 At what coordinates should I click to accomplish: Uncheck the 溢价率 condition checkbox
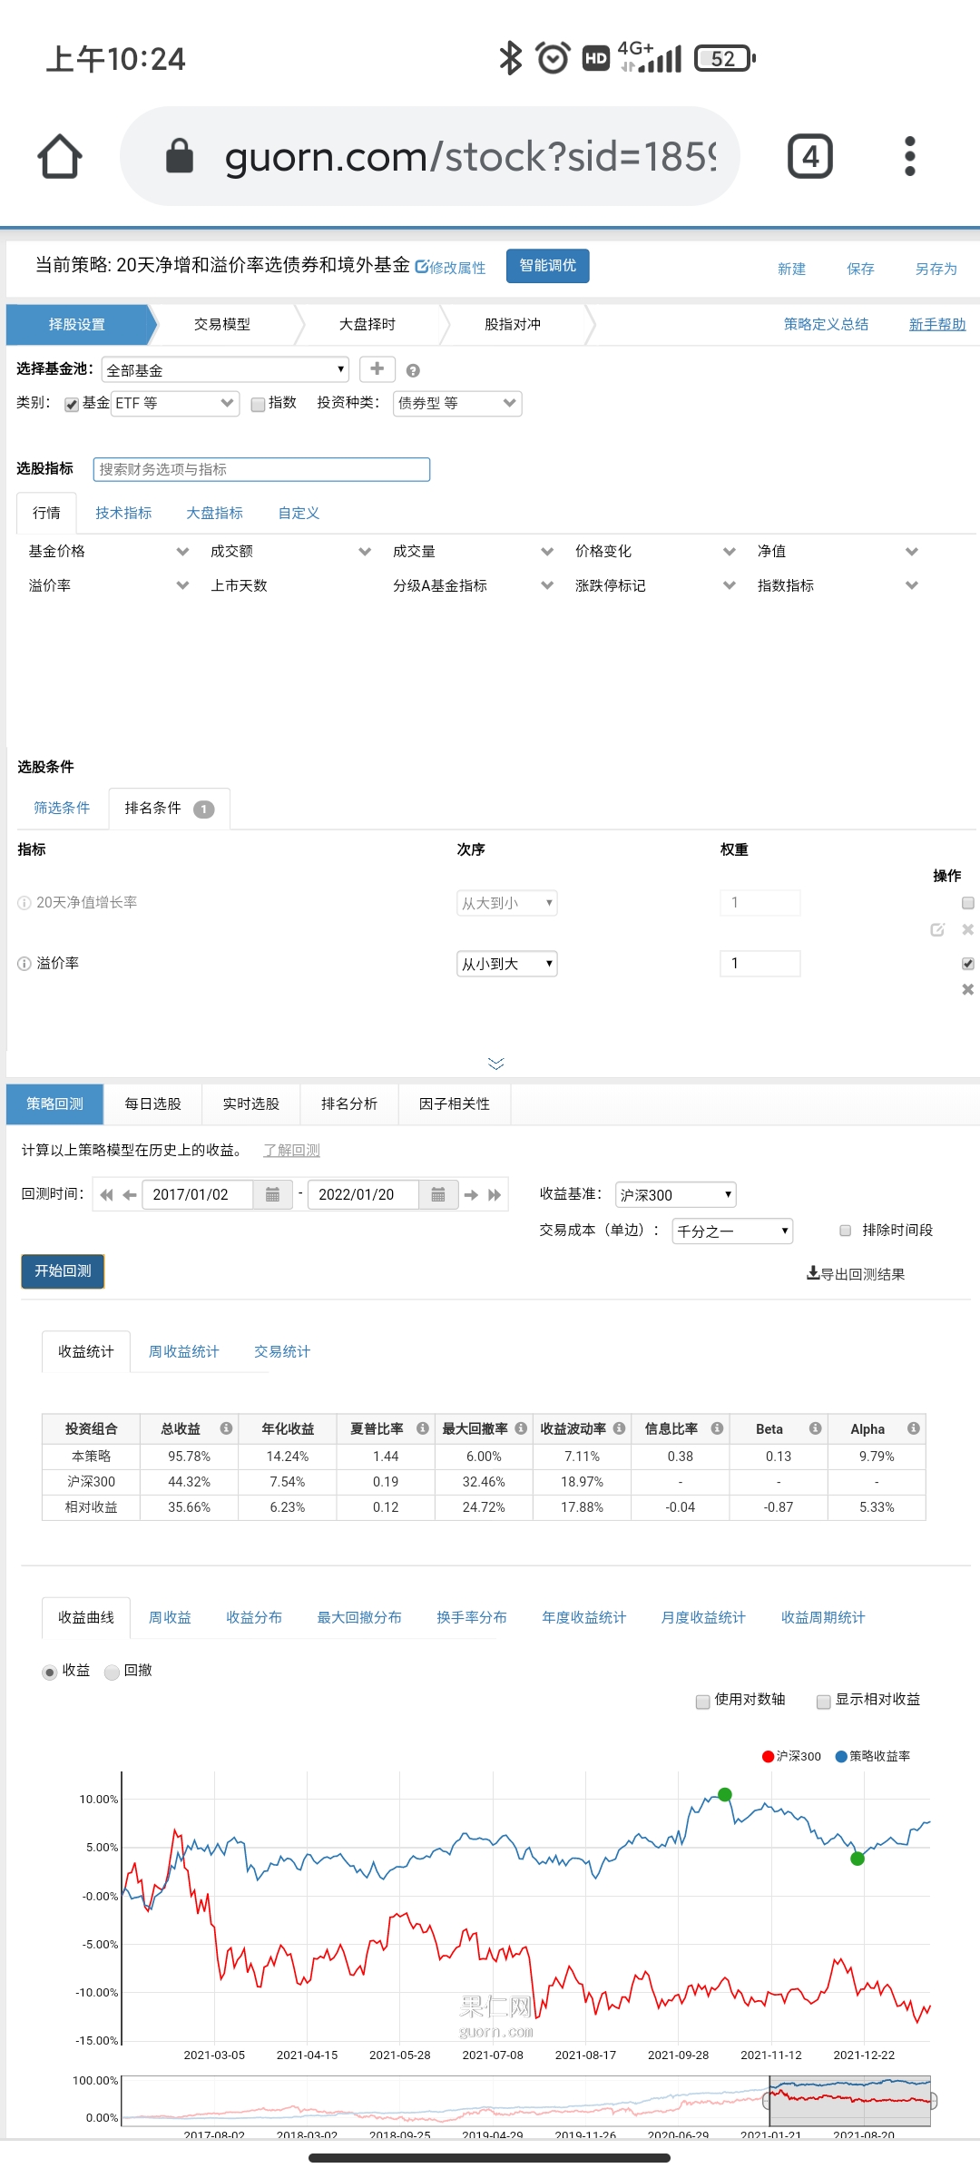coord(968,964)
